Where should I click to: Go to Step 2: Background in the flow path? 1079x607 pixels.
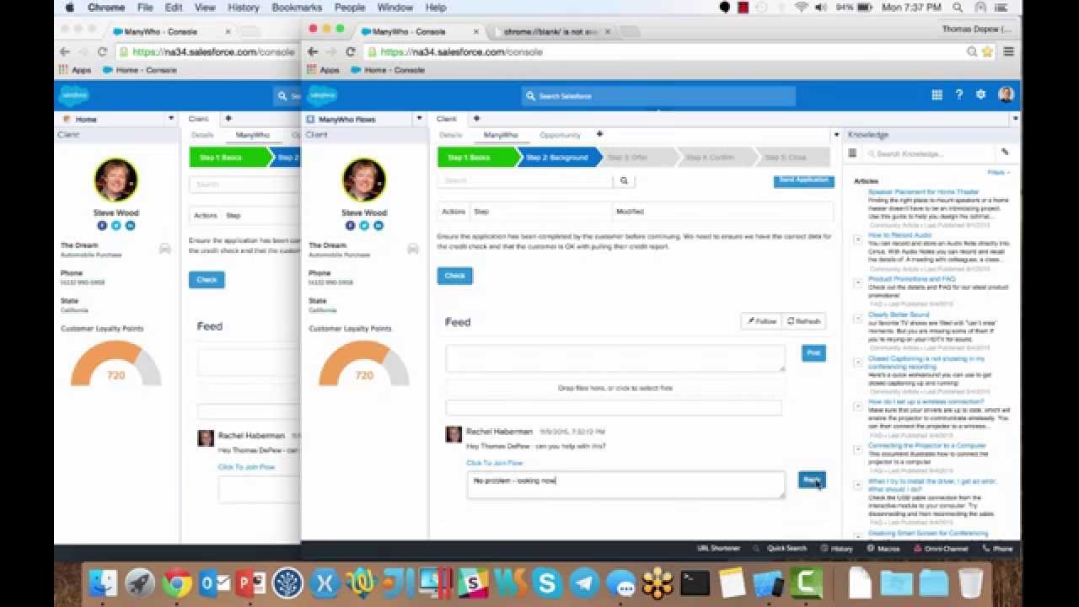coord(556,157)
